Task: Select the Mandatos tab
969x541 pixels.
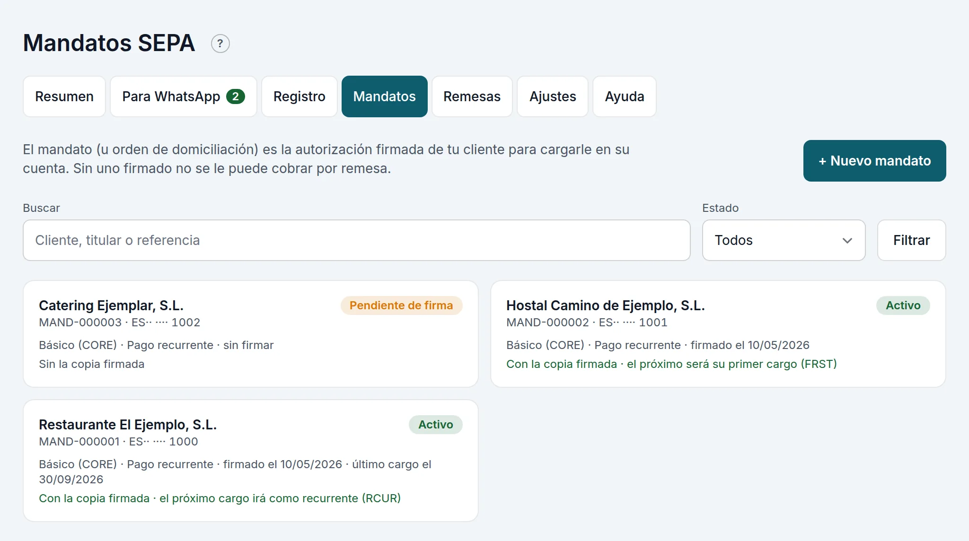Action: point(385,96)
